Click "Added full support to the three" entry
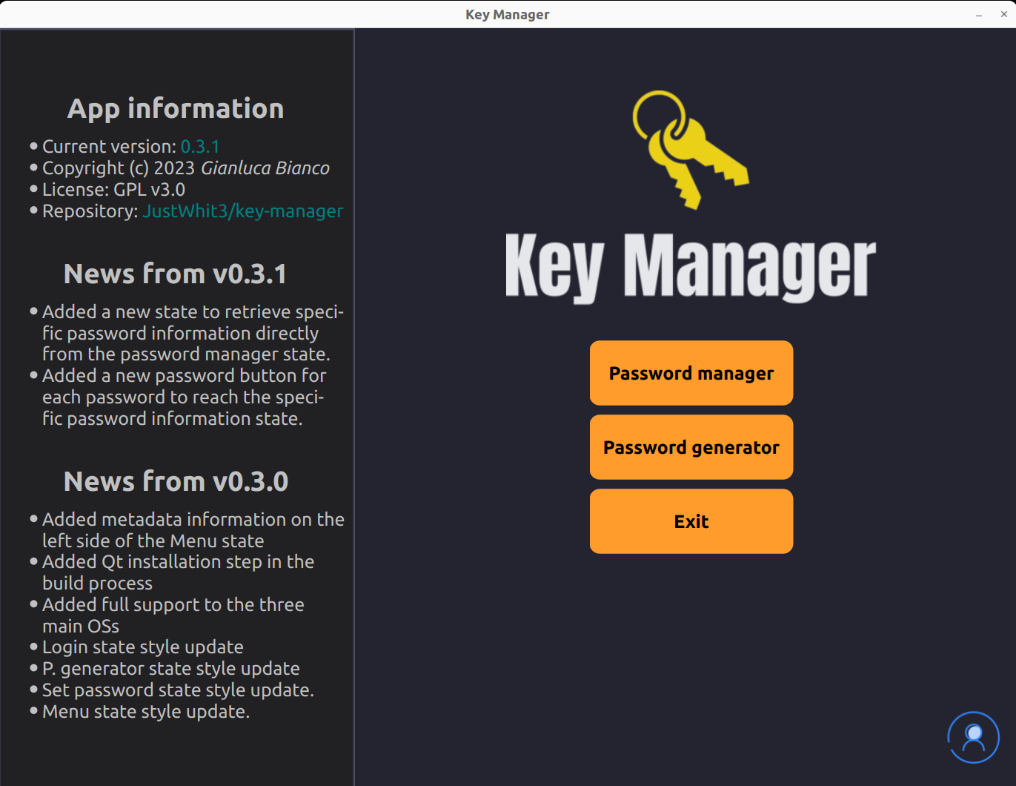The height and width of the screenshot is (786, 1016). 173,615
